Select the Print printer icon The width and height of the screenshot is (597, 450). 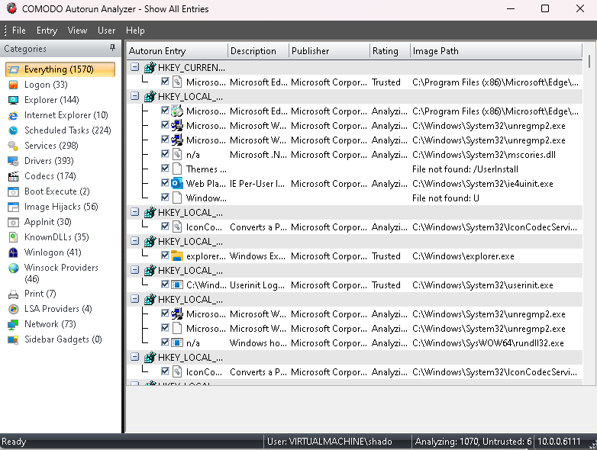pos(13,294)
